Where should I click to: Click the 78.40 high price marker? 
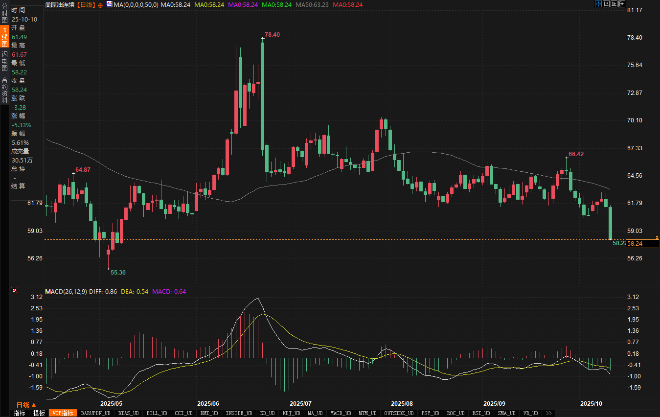tap(272, 35)
